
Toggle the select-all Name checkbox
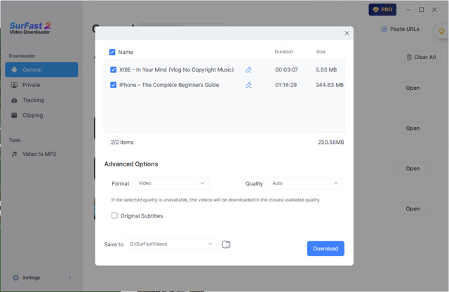point(112,52)
